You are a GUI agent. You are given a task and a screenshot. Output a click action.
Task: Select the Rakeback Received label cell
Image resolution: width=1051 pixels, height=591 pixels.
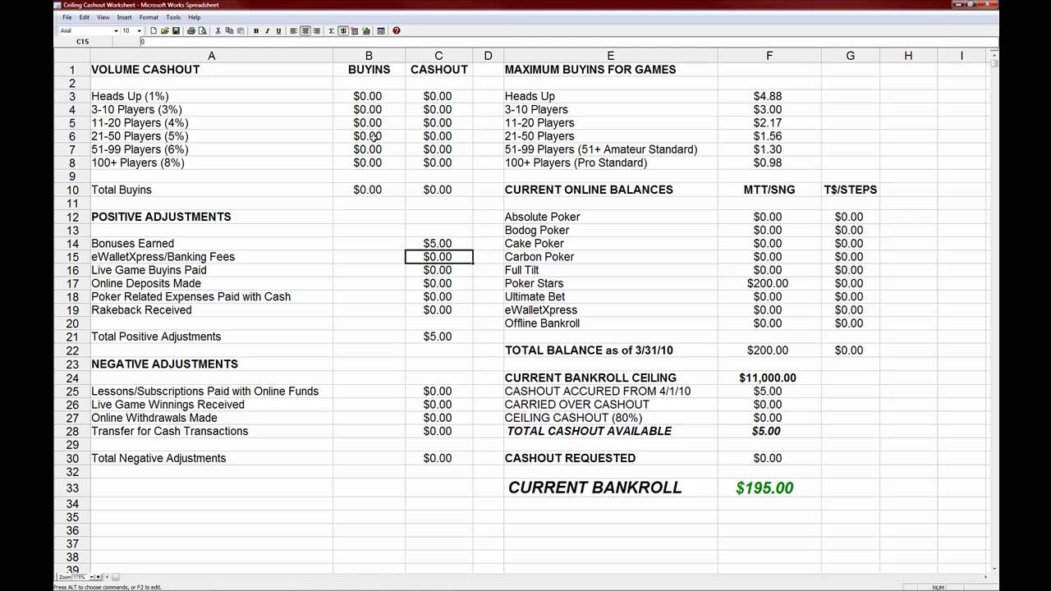click(211, 310)
